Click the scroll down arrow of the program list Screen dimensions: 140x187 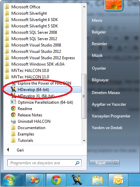coord(84,141)
